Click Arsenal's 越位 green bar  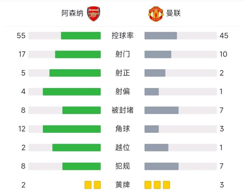[x=77, y=148]
